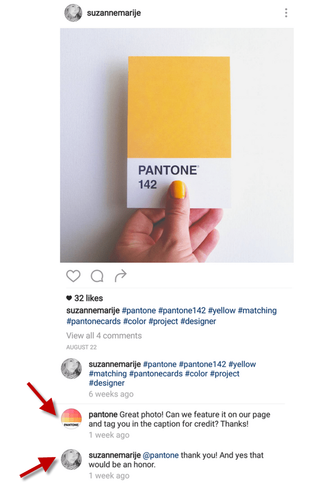Share the post with the arrow icon
The width and height of the screenshot is (324, 491).
click(120, 275)
